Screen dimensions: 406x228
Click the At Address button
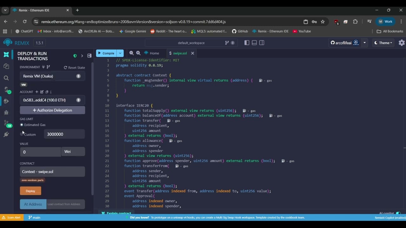(33, 204)
